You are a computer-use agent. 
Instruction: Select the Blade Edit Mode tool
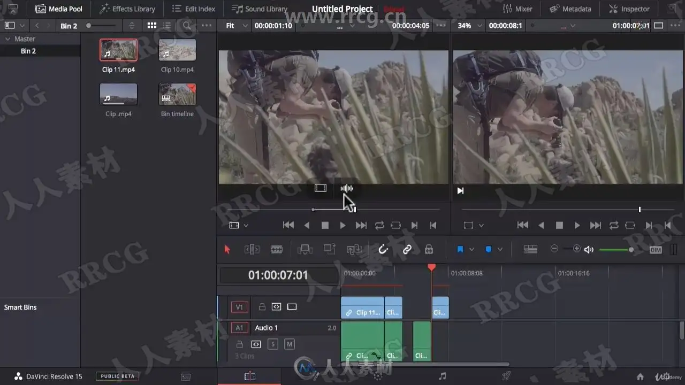277,249
